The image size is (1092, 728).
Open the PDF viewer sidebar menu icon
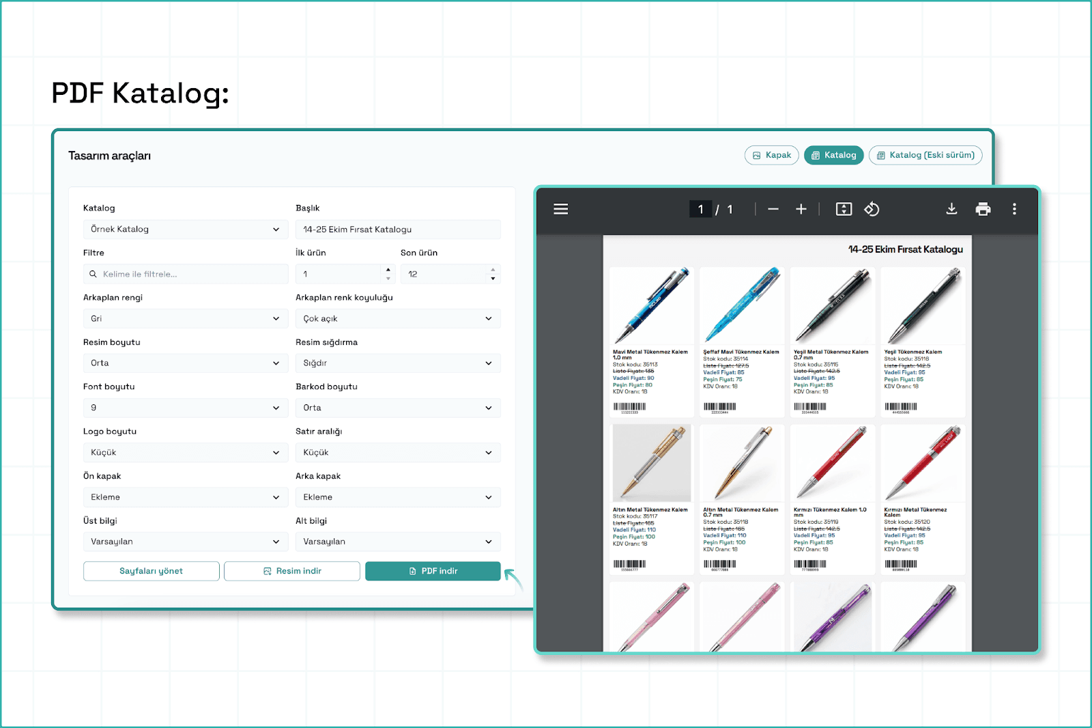(x=560, y=209)
